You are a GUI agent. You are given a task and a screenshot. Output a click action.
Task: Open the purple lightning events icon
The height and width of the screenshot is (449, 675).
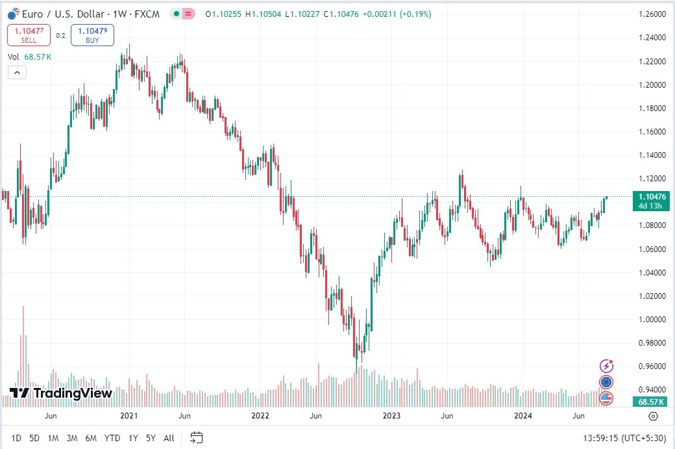606,366
